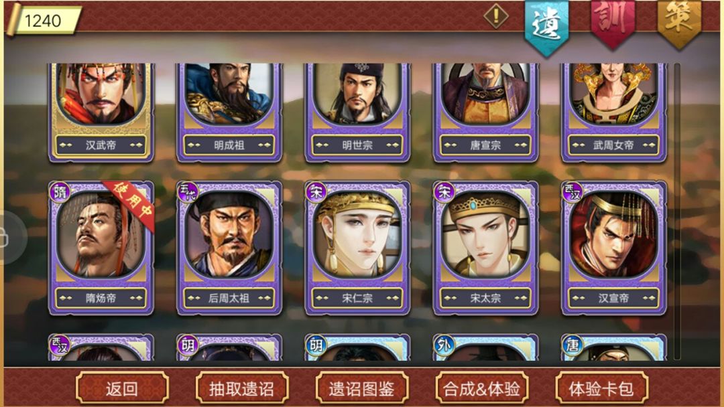
Task: Click the 西汉 badge on 汉宣帝 card
Action: 572,192
